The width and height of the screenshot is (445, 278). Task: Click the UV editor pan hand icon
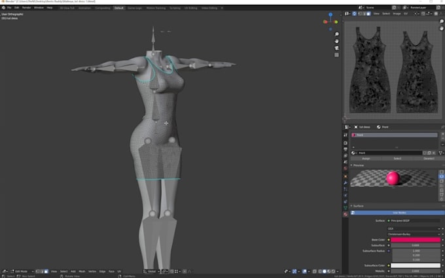441,28
